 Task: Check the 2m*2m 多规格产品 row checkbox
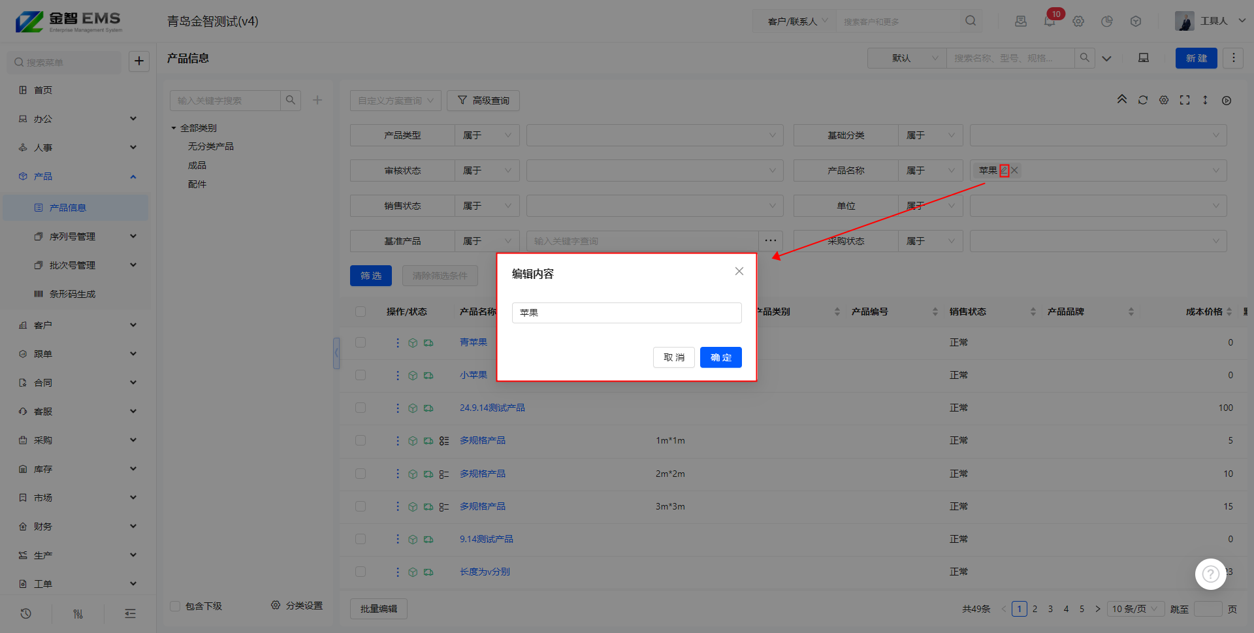(361, 474)
